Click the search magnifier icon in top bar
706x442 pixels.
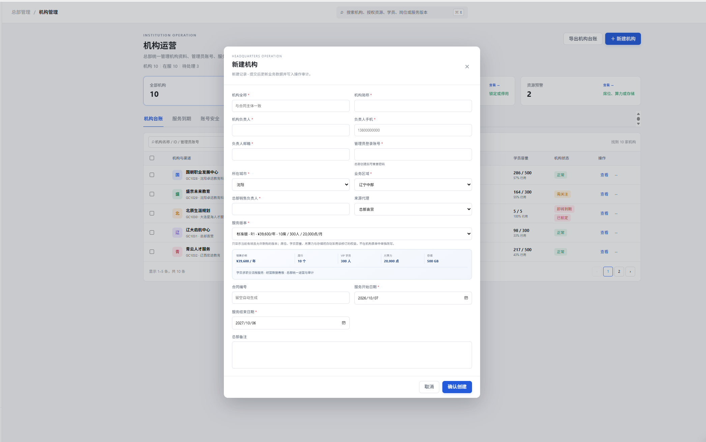click(x=342, y=12)
